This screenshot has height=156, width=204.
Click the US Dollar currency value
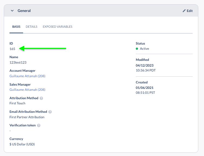(22, 144)
